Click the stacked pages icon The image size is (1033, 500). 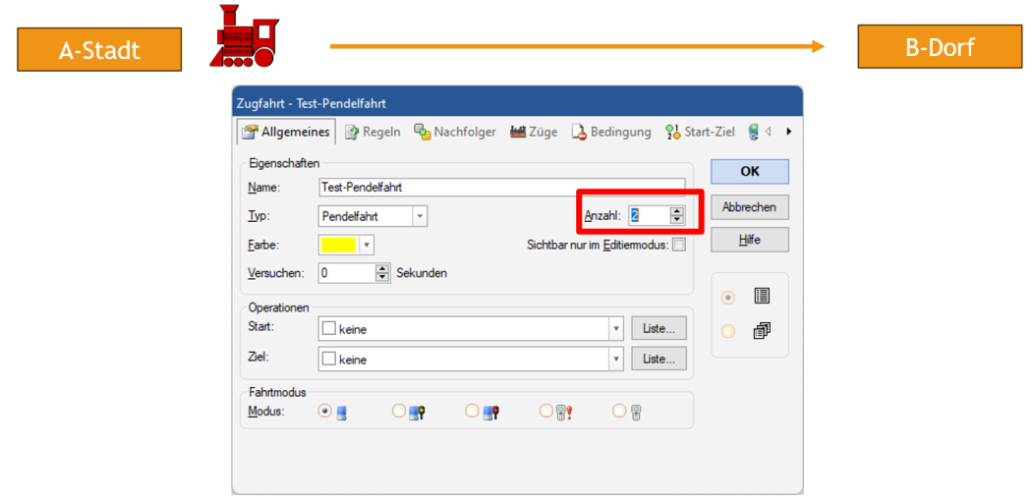click(x=762, y=331)
